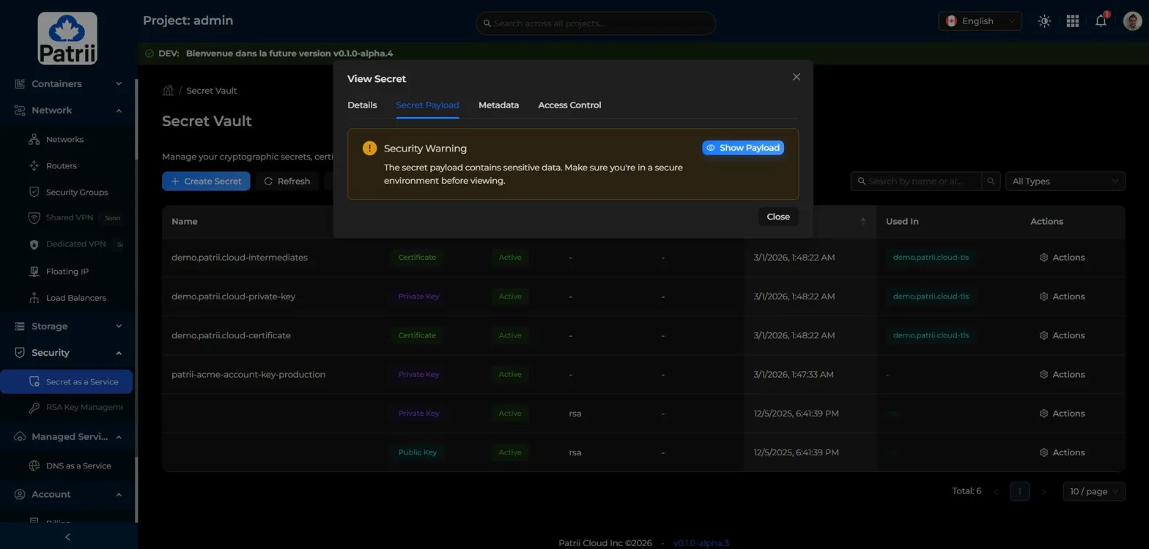Reveal secret with Show Payload button
Viewport: 1149px width, 549px height.
tap(743, 148)
